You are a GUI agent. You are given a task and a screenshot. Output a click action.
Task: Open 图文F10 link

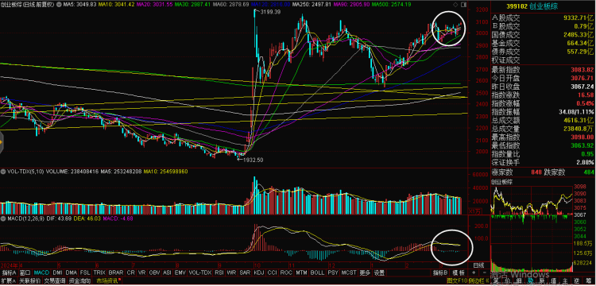[x=456, y=281]
